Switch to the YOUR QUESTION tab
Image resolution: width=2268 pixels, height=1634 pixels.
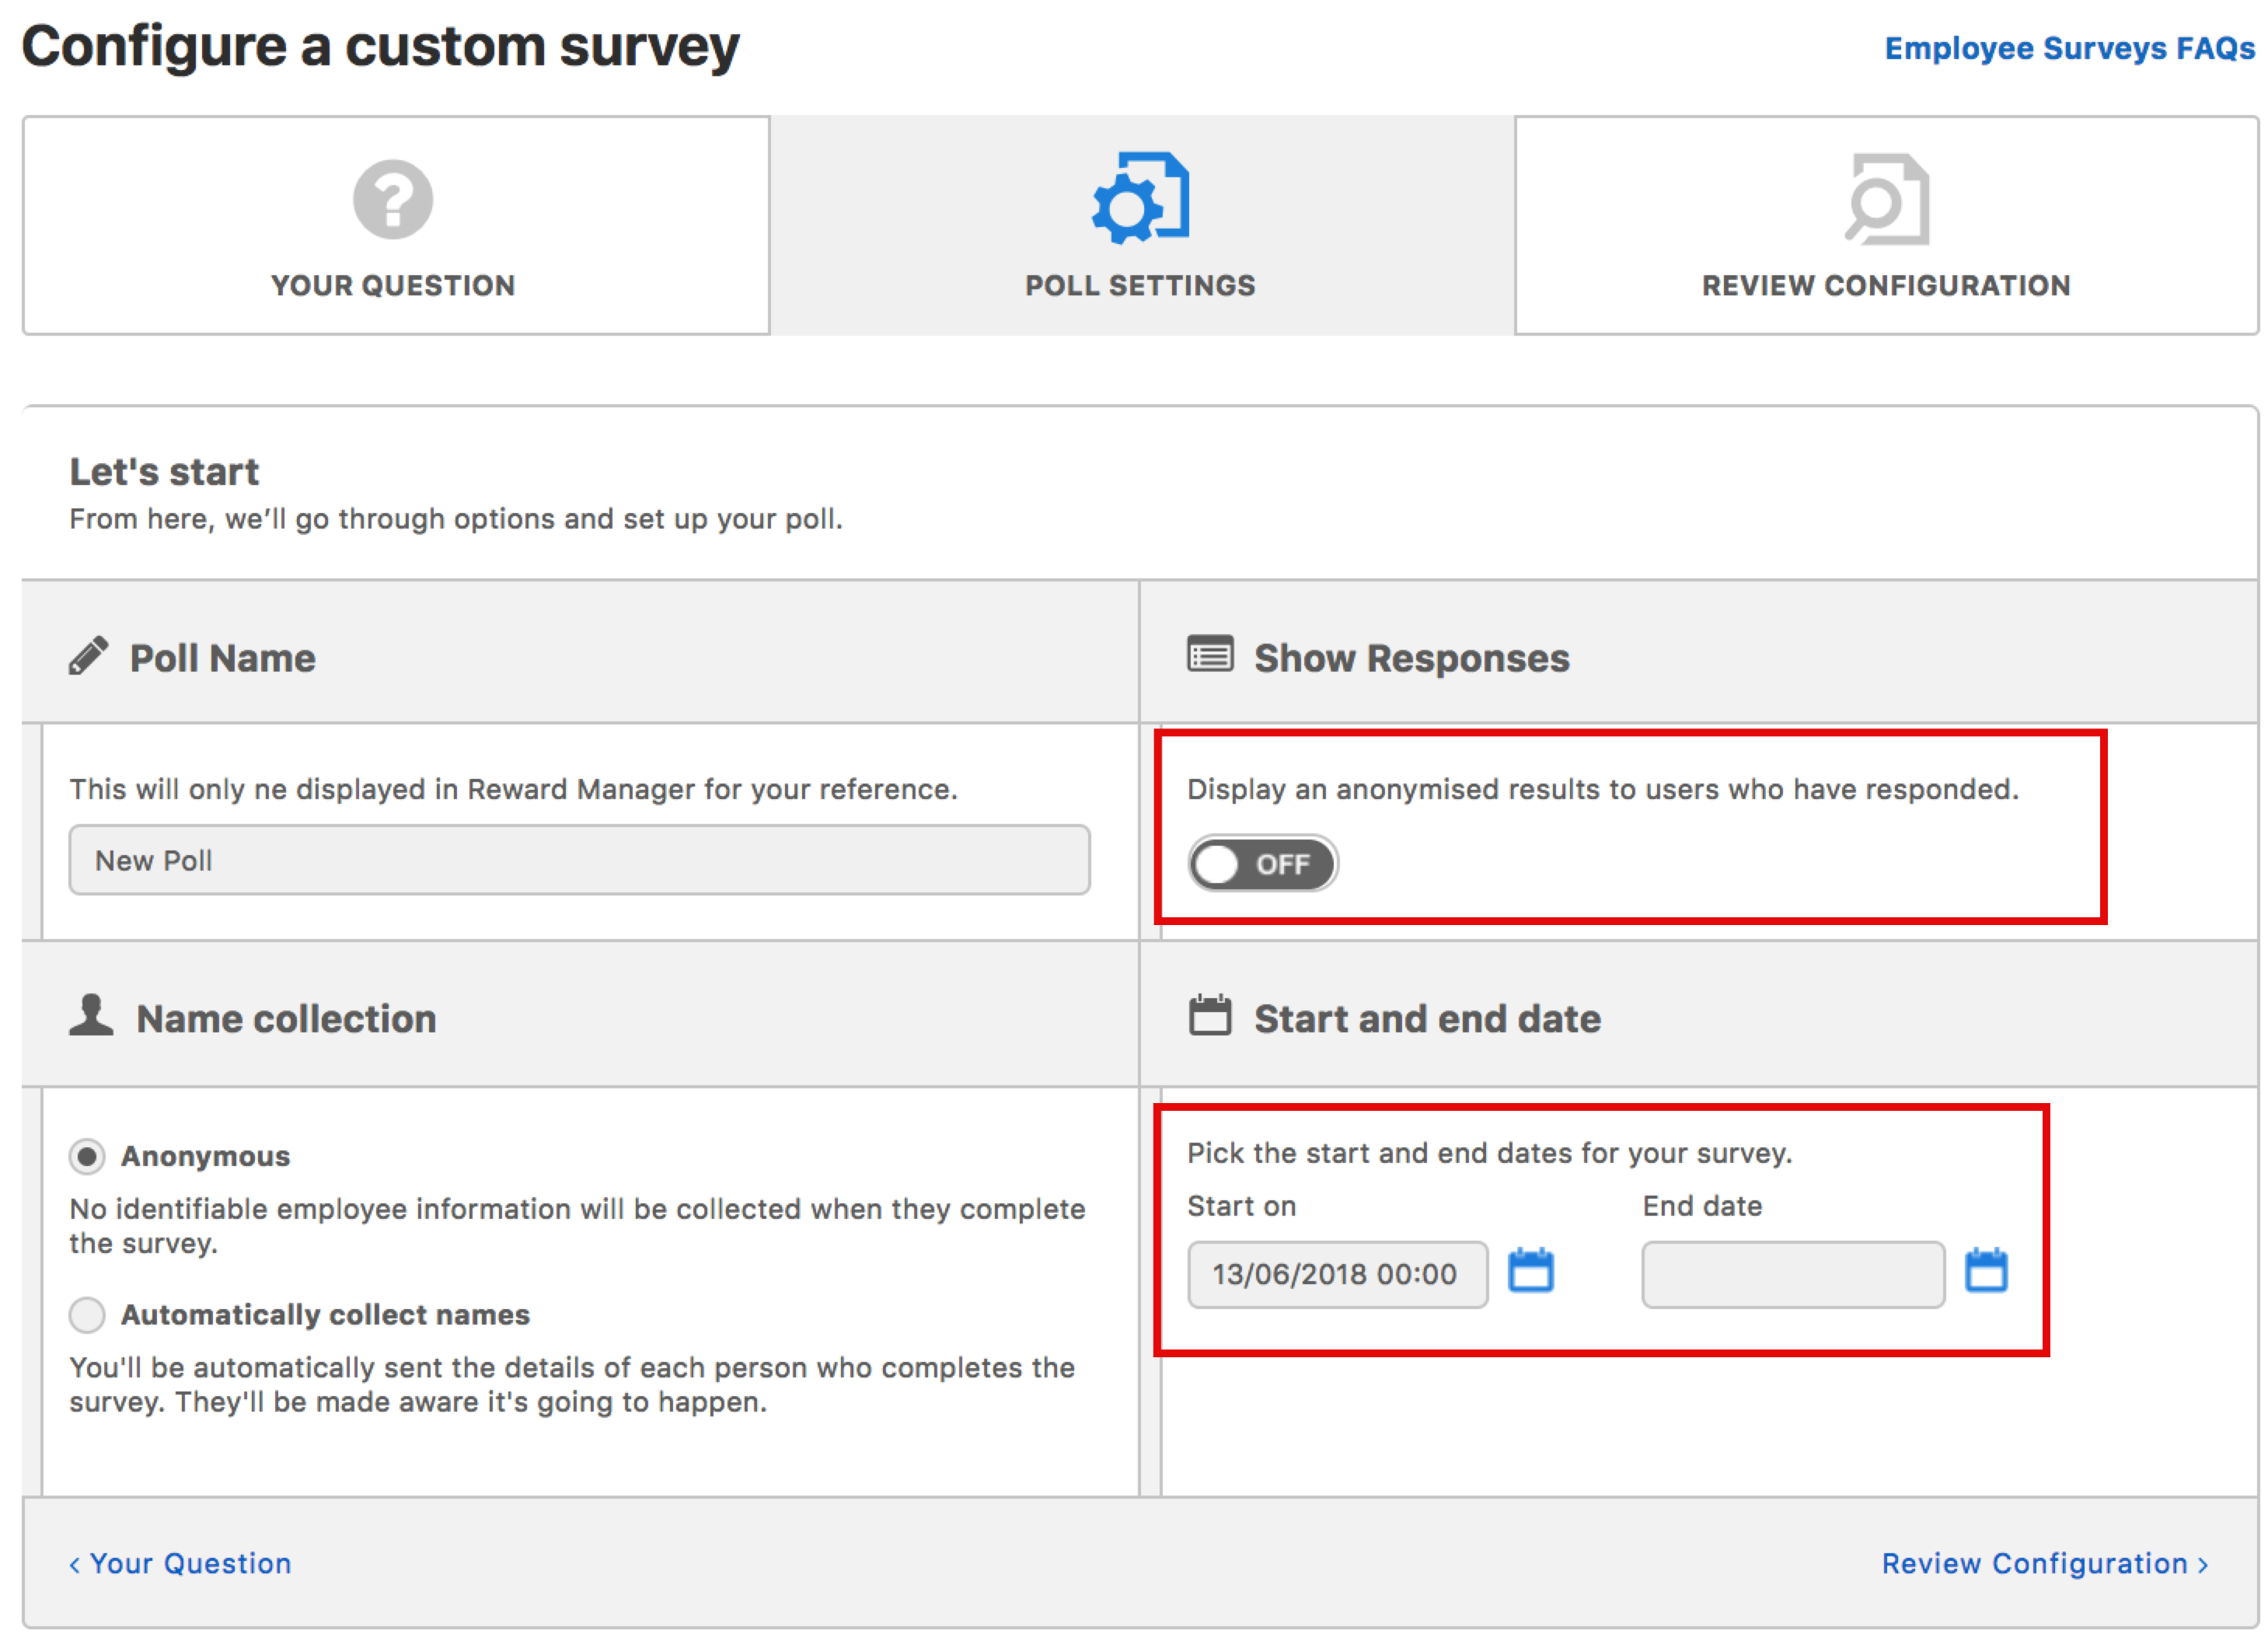[396, 225]
